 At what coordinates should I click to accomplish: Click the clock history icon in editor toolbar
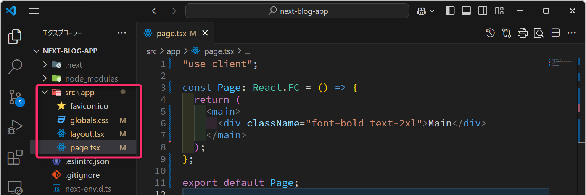coord(490,33)
